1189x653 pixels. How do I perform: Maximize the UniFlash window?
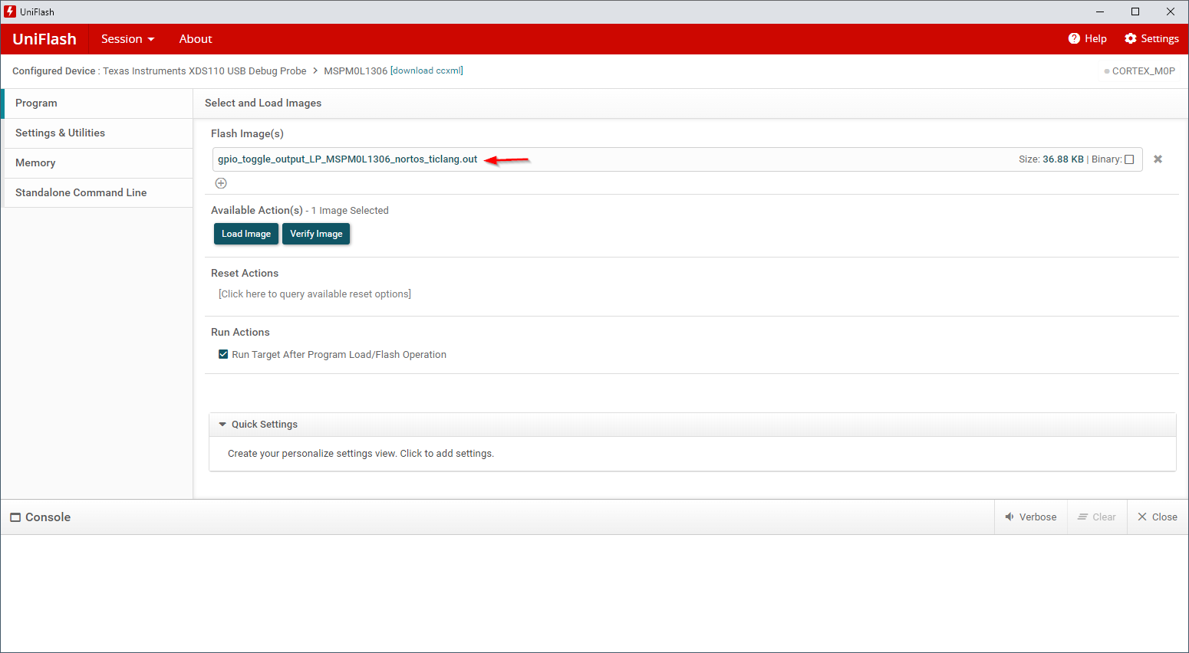1135,11
